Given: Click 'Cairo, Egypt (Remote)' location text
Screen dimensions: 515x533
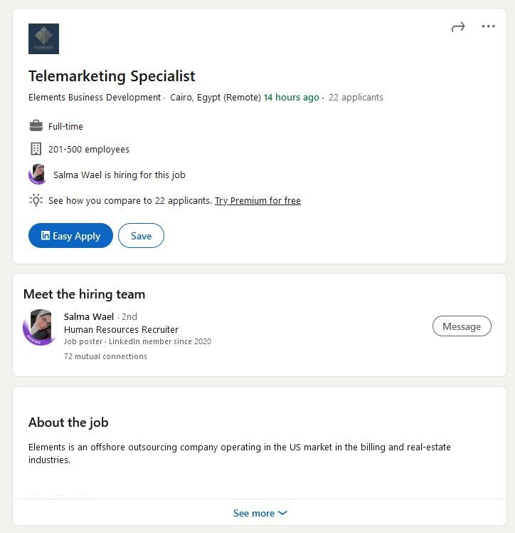Looking at the screenshot, I should tap(216, 98).
